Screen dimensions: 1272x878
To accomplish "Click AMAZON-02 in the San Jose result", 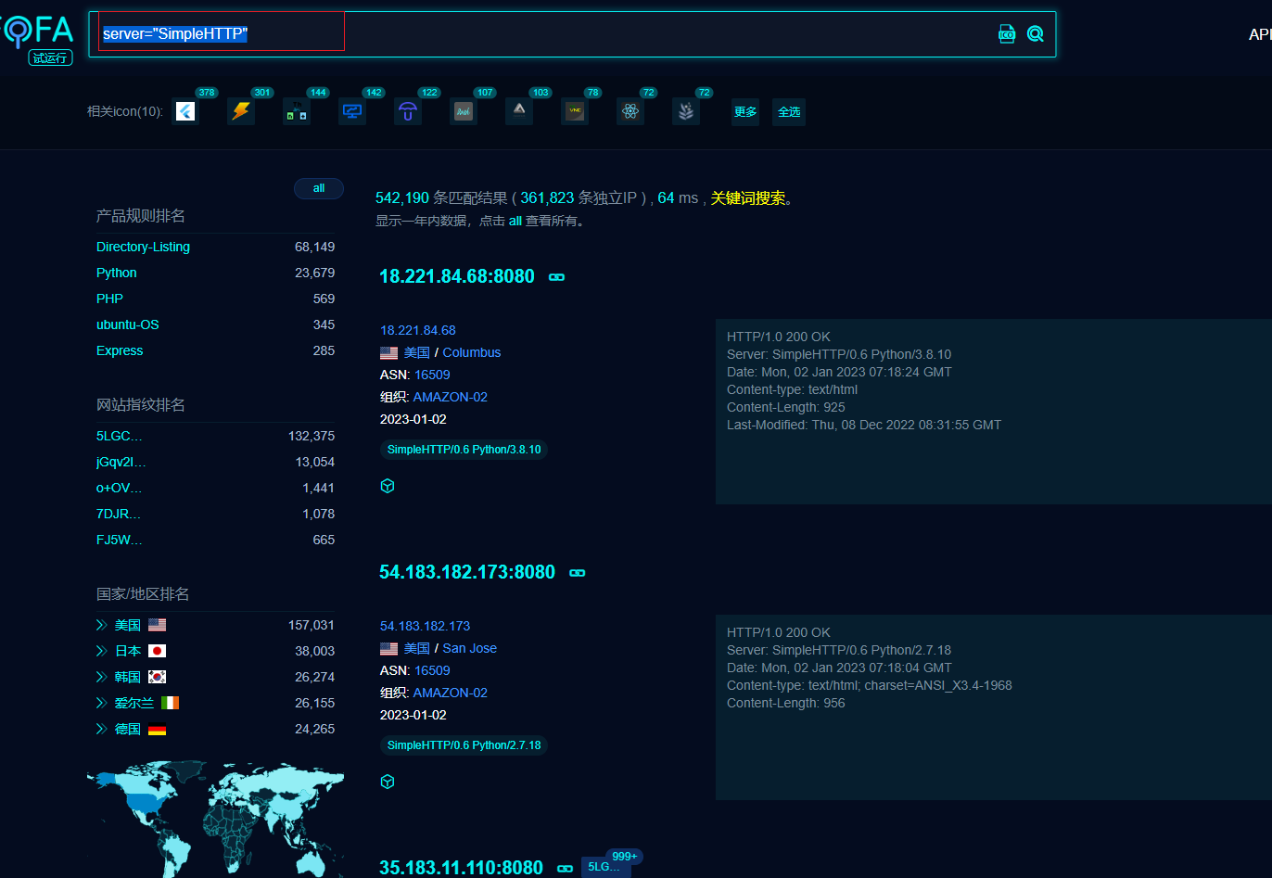I will [451, 693].
